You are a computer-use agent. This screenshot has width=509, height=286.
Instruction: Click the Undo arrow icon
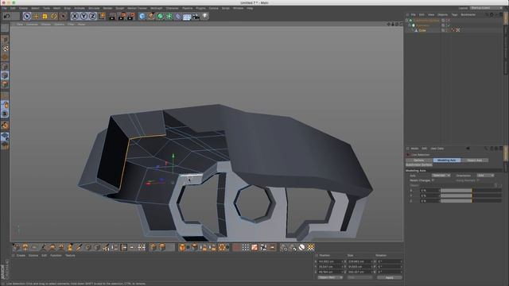coord(6,16)
